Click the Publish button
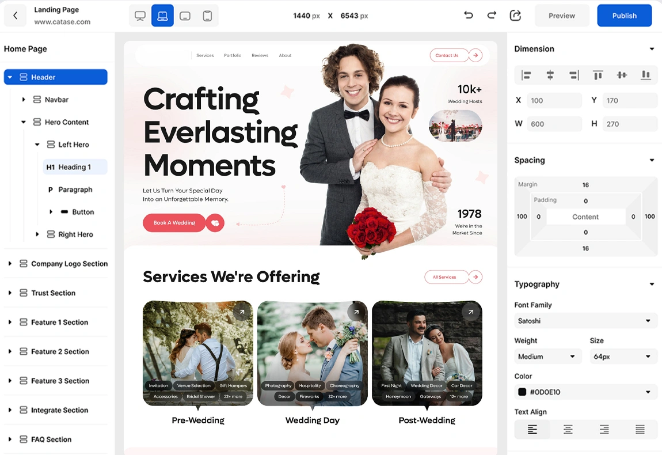The width and height of the screenshot is (662, 455). click(624, 16)
